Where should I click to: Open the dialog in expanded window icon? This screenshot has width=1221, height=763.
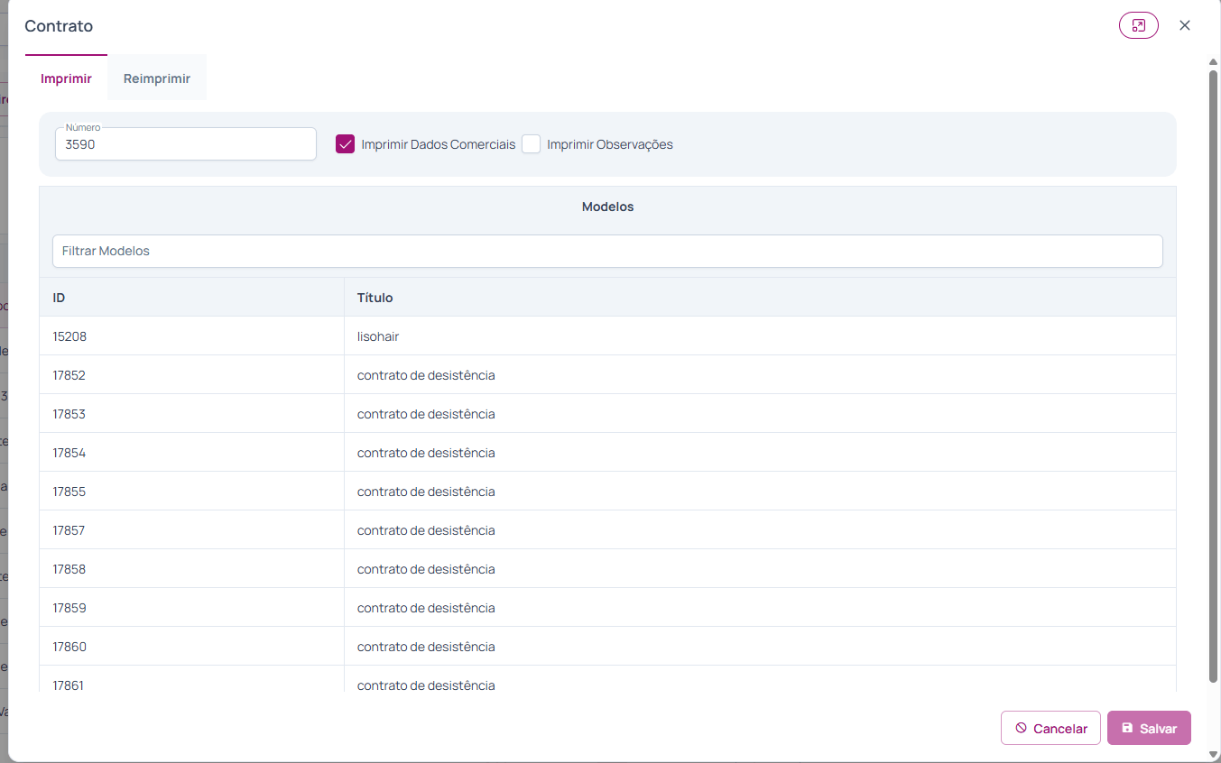pos(1138,25)
